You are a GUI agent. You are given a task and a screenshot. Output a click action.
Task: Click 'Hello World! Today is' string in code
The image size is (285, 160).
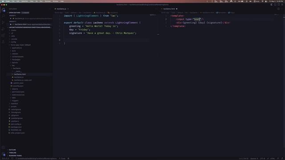click(101, 26)
